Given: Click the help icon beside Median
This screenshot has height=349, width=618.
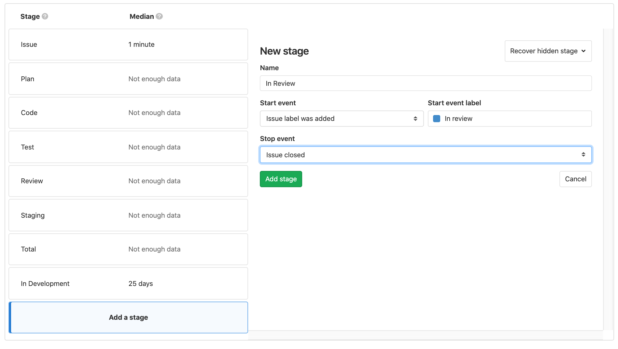Looking at the screenshot, I should click(159, 16).
